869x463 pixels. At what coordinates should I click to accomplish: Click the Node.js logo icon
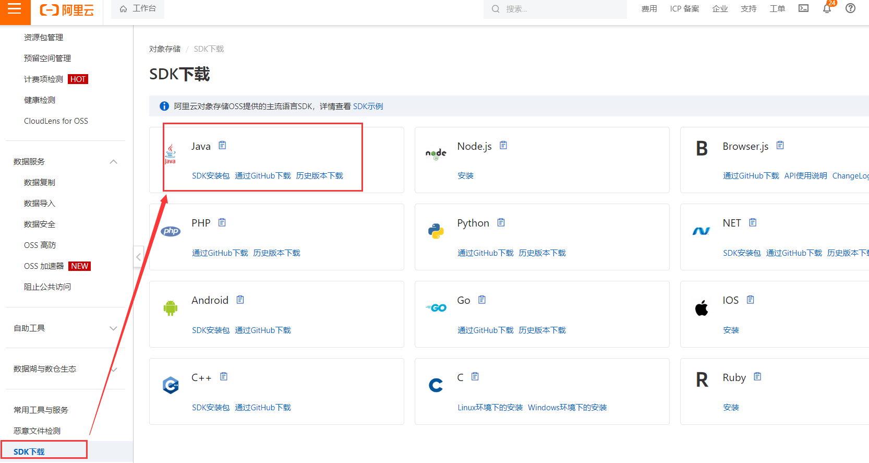coord(436,153)
